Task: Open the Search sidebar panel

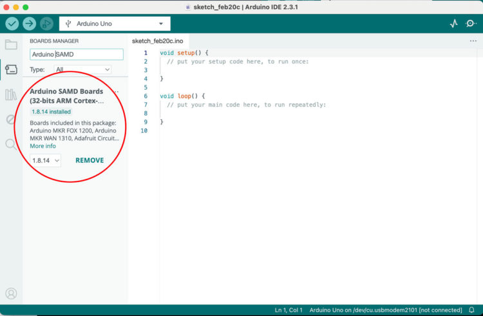Action: [11, 144]
